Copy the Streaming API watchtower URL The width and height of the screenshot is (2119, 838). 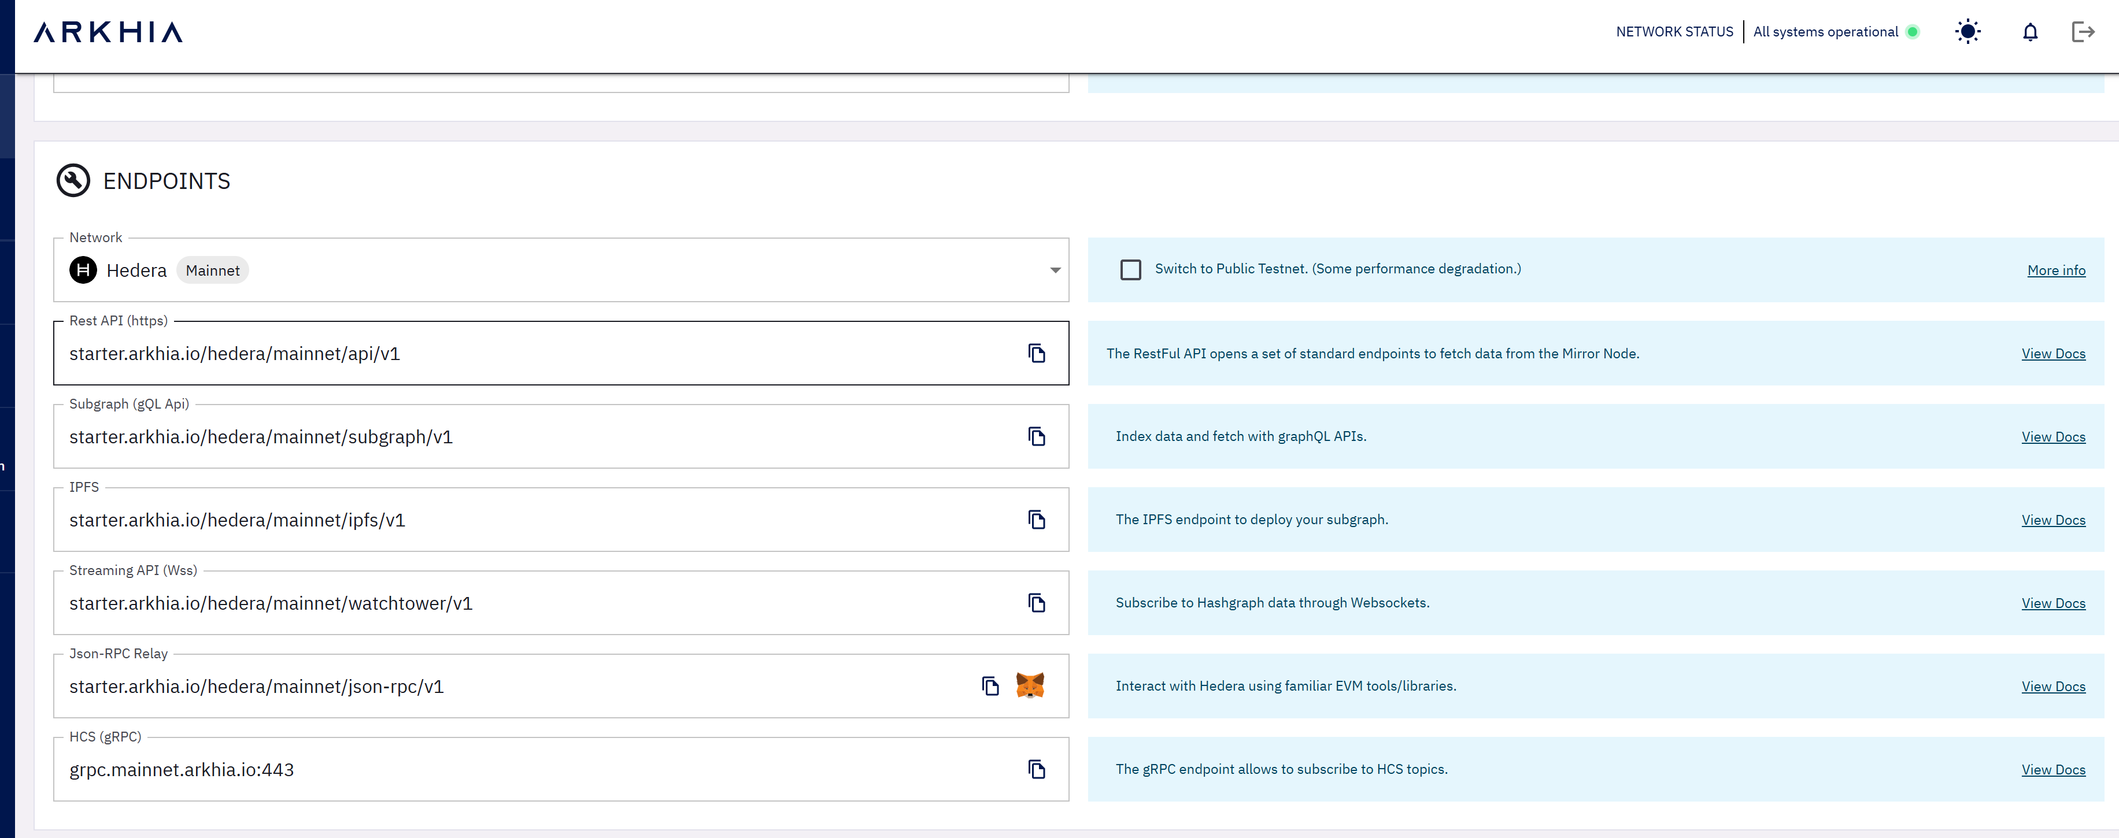click(1037, 603)
